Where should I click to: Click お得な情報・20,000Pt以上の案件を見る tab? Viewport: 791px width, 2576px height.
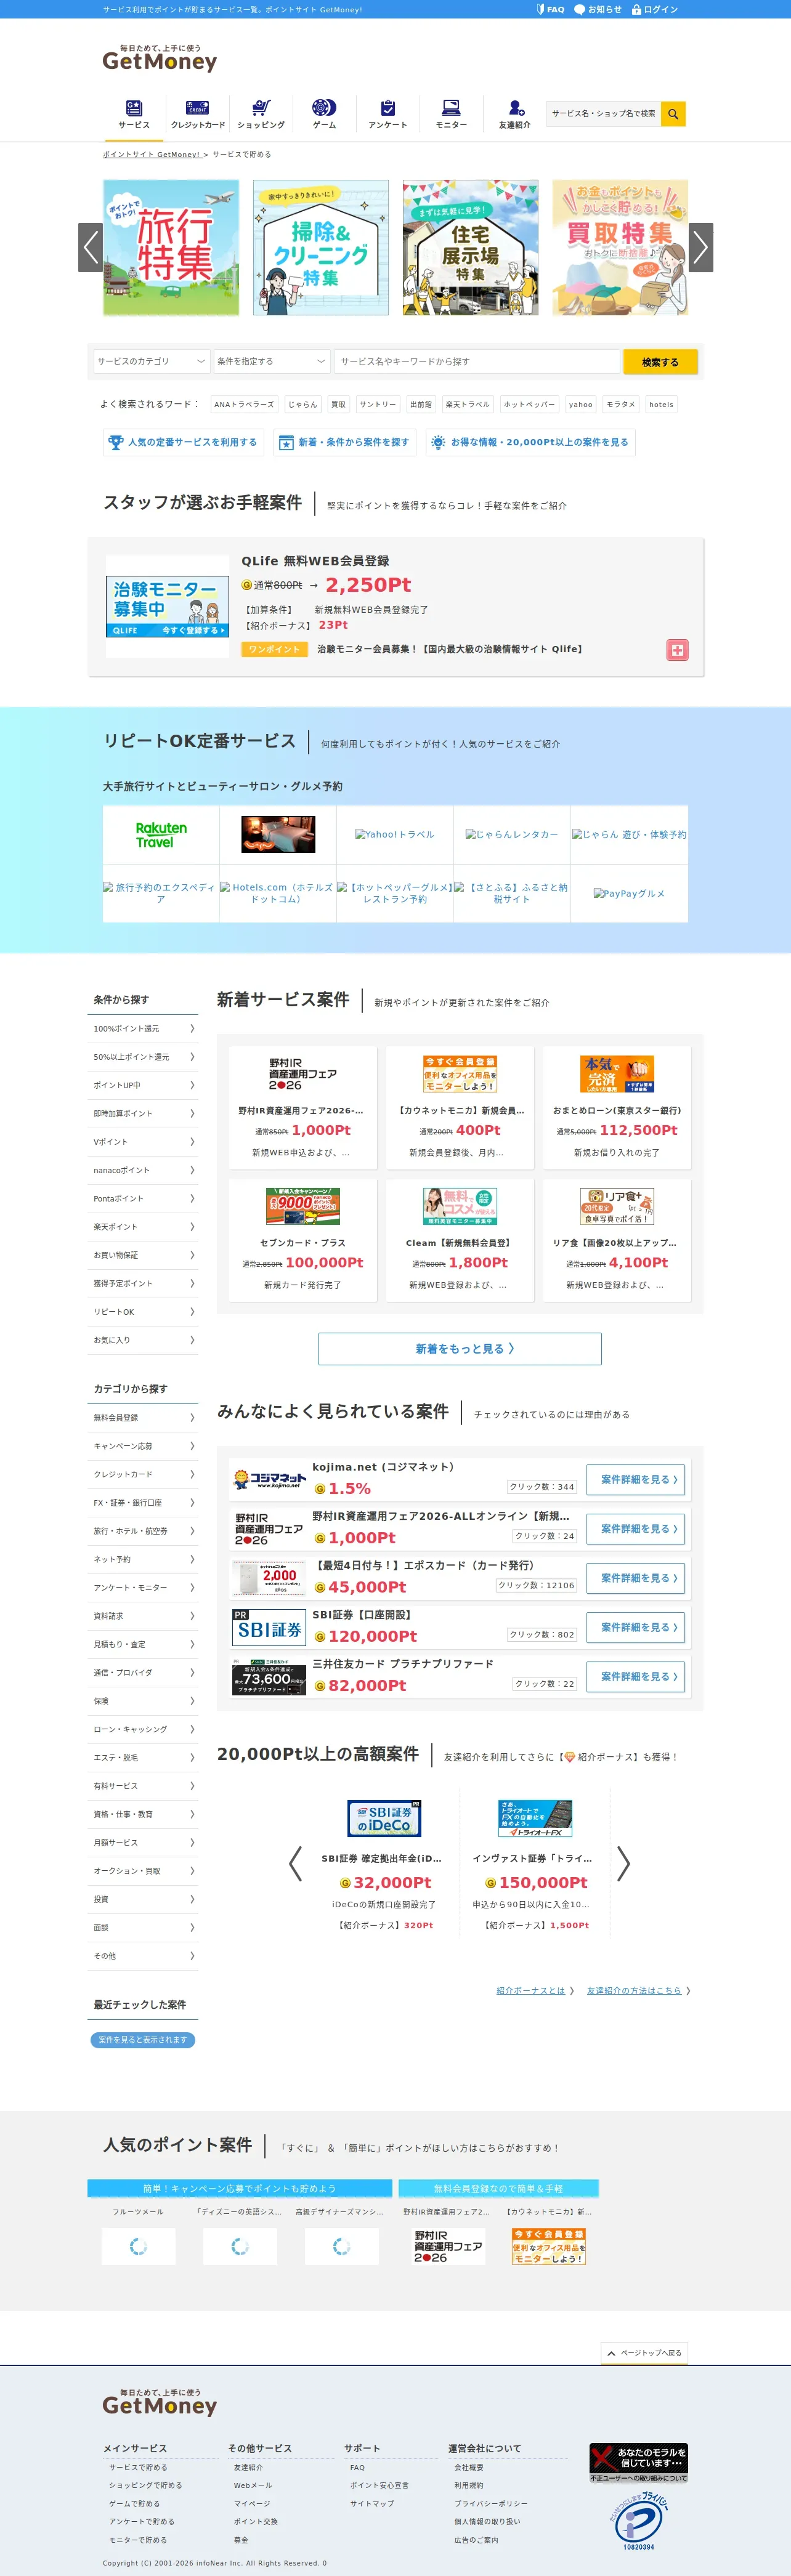530,442
